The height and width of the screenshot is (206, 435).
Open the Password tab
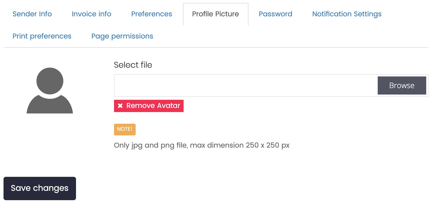point(275,14)
